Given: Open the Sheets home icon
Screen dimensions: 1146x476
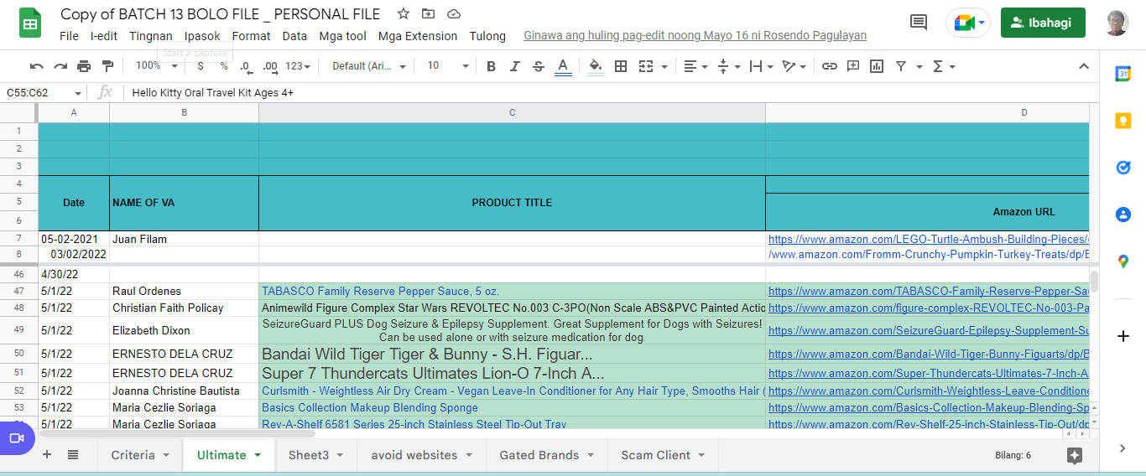Looking at the screenshot, I should 30,23.
